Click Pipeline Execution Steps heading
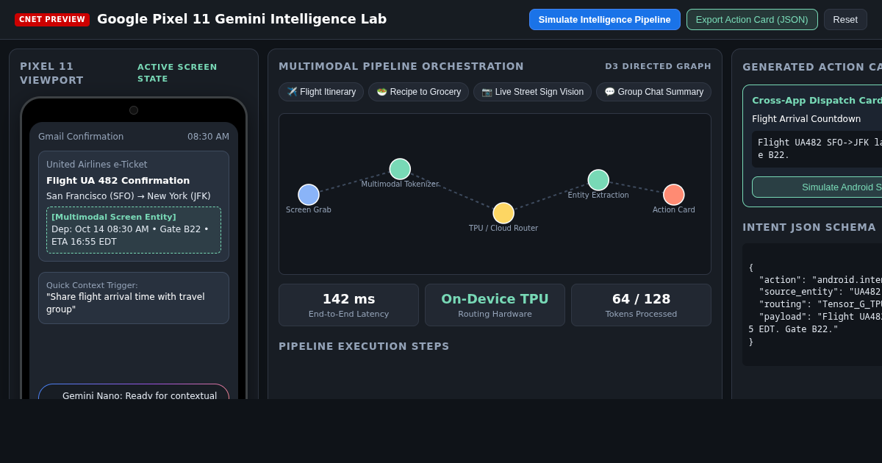 pyautogui.click(x=364, y=346)
